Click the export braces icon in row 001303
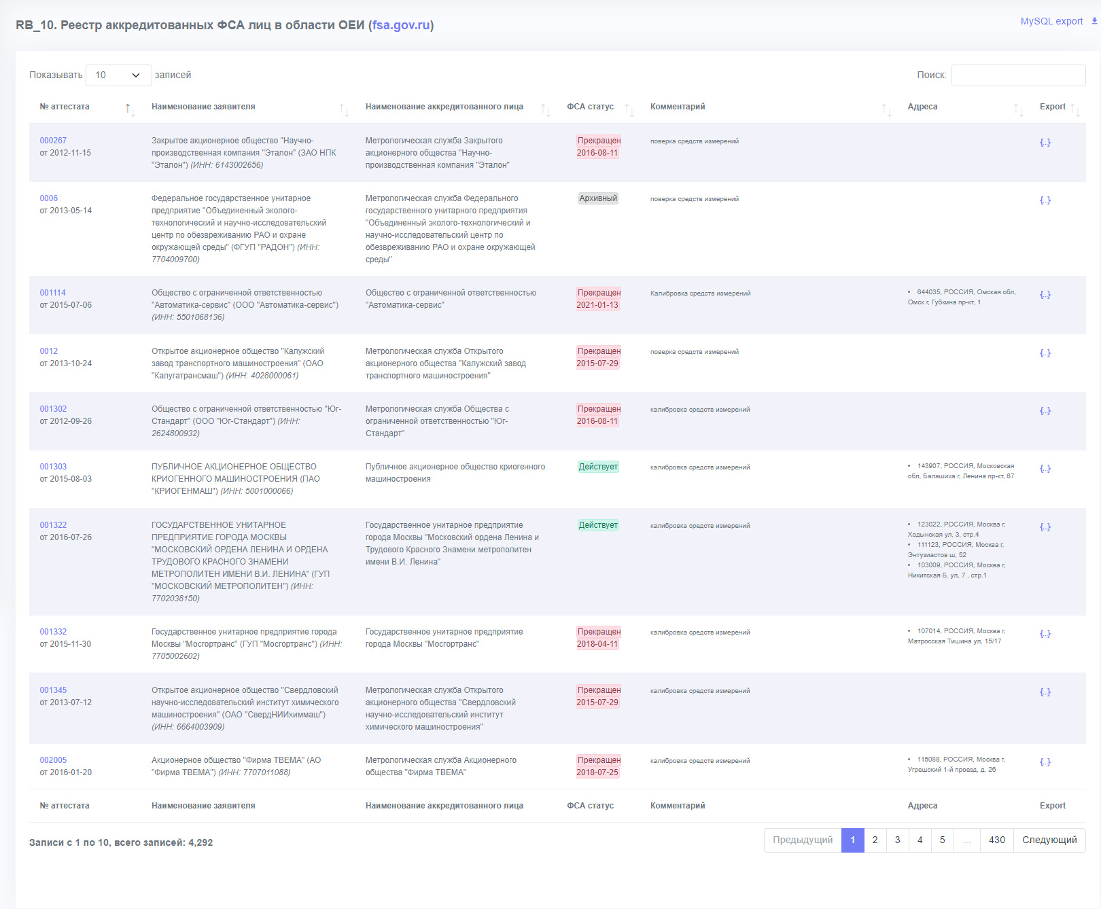 pos(1045,468)
